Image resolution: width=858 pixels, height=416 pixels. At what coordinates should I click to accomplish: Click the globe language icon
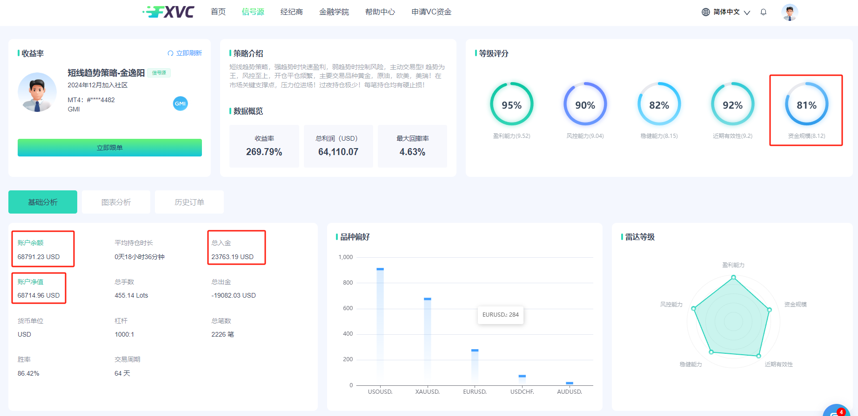pyautogui.click(x=706, y=12)
